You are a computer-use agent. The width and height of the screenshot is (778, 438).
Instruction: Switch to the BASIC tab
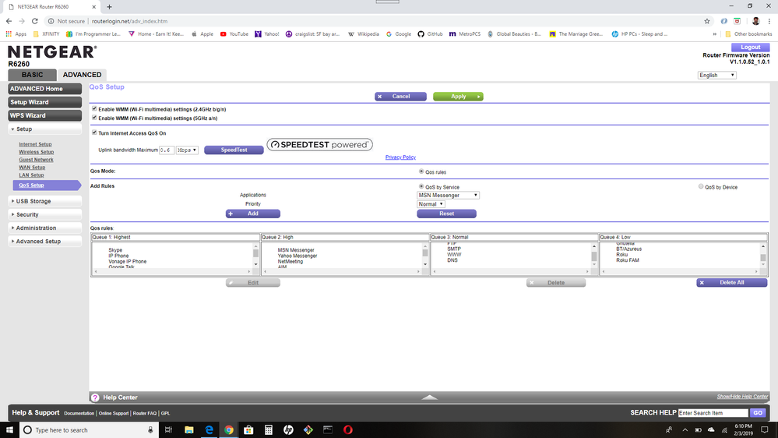(x=32, y=75)
